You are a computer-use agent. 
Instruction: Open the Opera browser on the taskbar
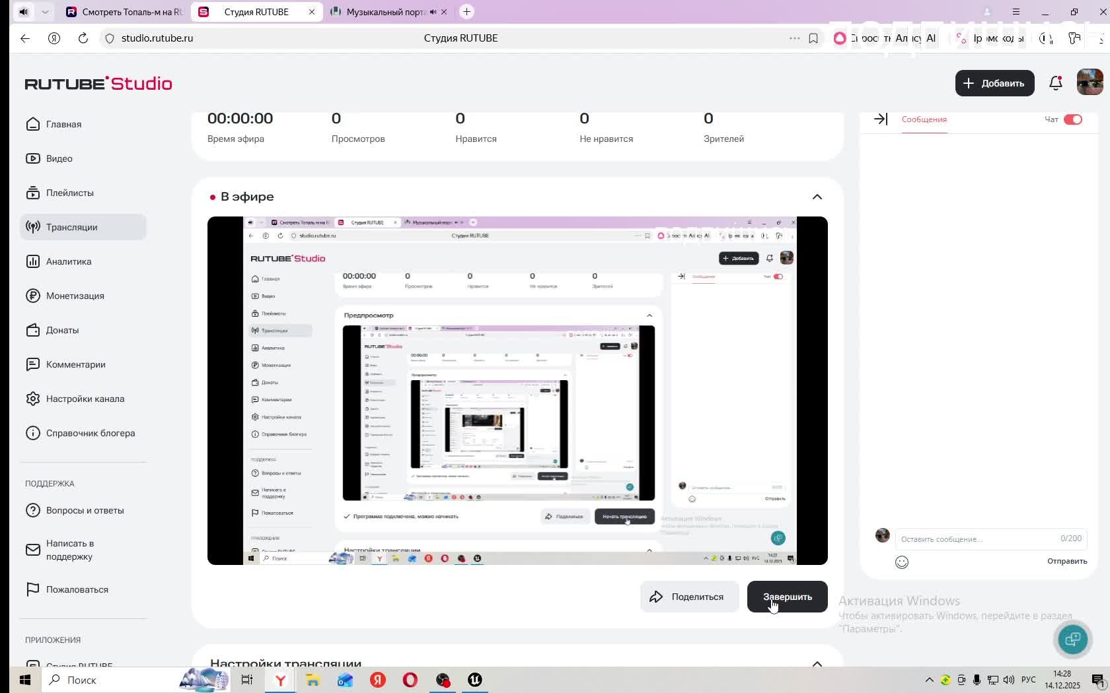tap(410, 680)
